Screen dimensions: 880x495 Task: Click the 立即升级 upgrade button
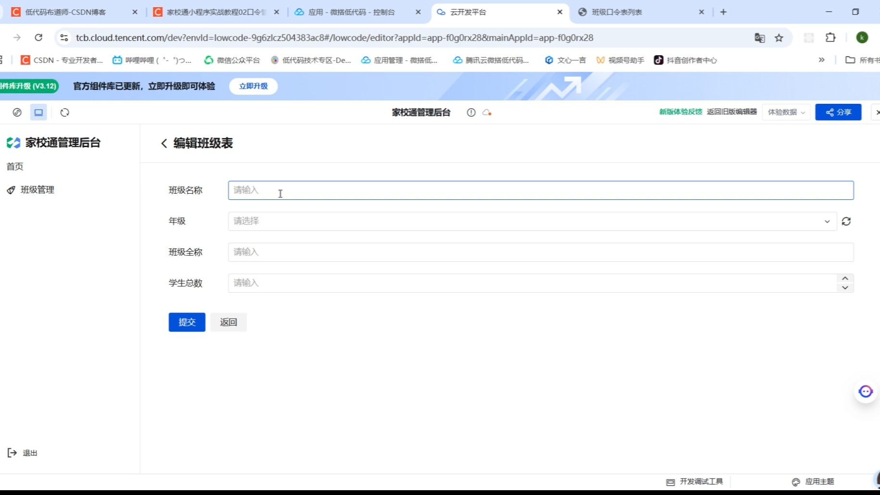tap(253, 86)
